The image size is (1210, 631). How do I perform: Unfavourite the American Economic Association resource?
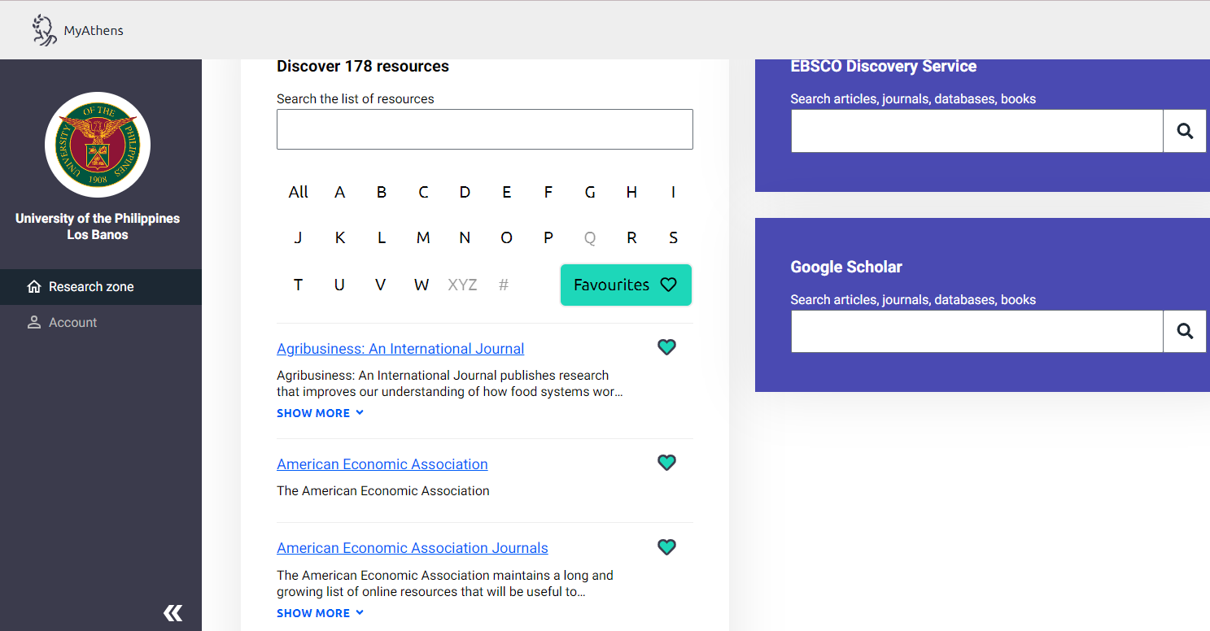click(x=666, y=463)
